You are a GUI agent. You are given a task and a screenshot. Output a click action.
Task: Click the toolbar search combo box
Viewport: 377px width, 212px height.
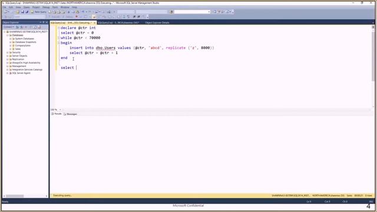click(x=192, y=12)
